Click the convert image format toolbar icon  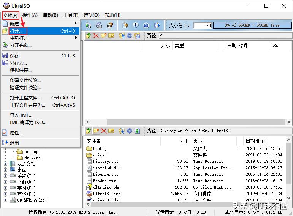[88, 25]
